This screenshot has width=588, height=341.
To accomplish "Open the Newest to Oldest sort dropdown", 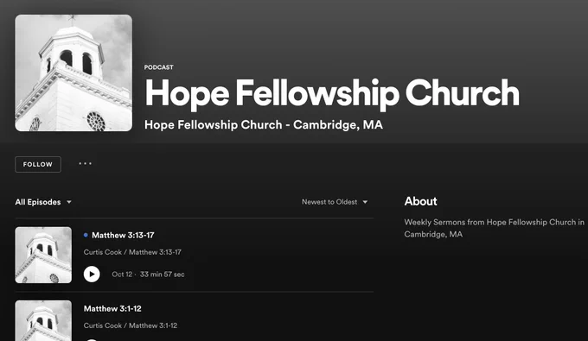I will [x=335, y=202].
